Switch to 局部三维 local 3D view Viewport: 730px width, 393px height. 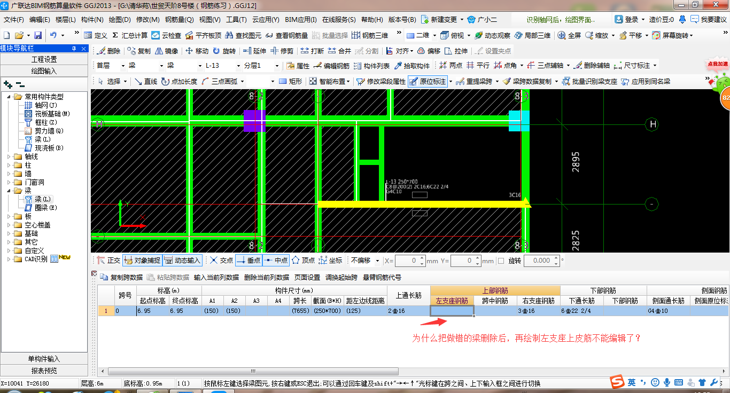click(x=532, y=35)
